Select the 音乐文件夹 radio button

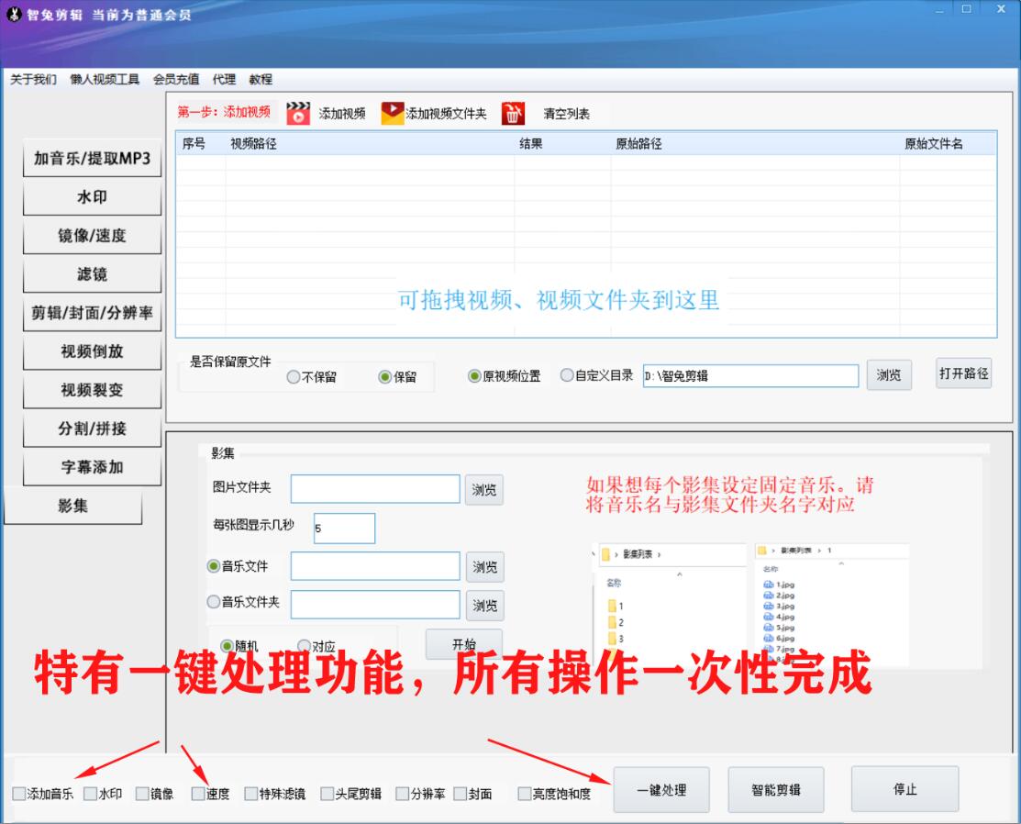tap(214, 602)
